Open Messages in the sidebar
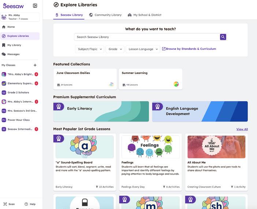257x209 pixels. pyautogui.click(x=20, y=54)
